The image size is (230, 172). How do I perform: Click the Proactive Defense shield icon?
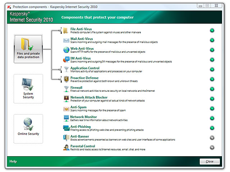click(x=66, y=79)
